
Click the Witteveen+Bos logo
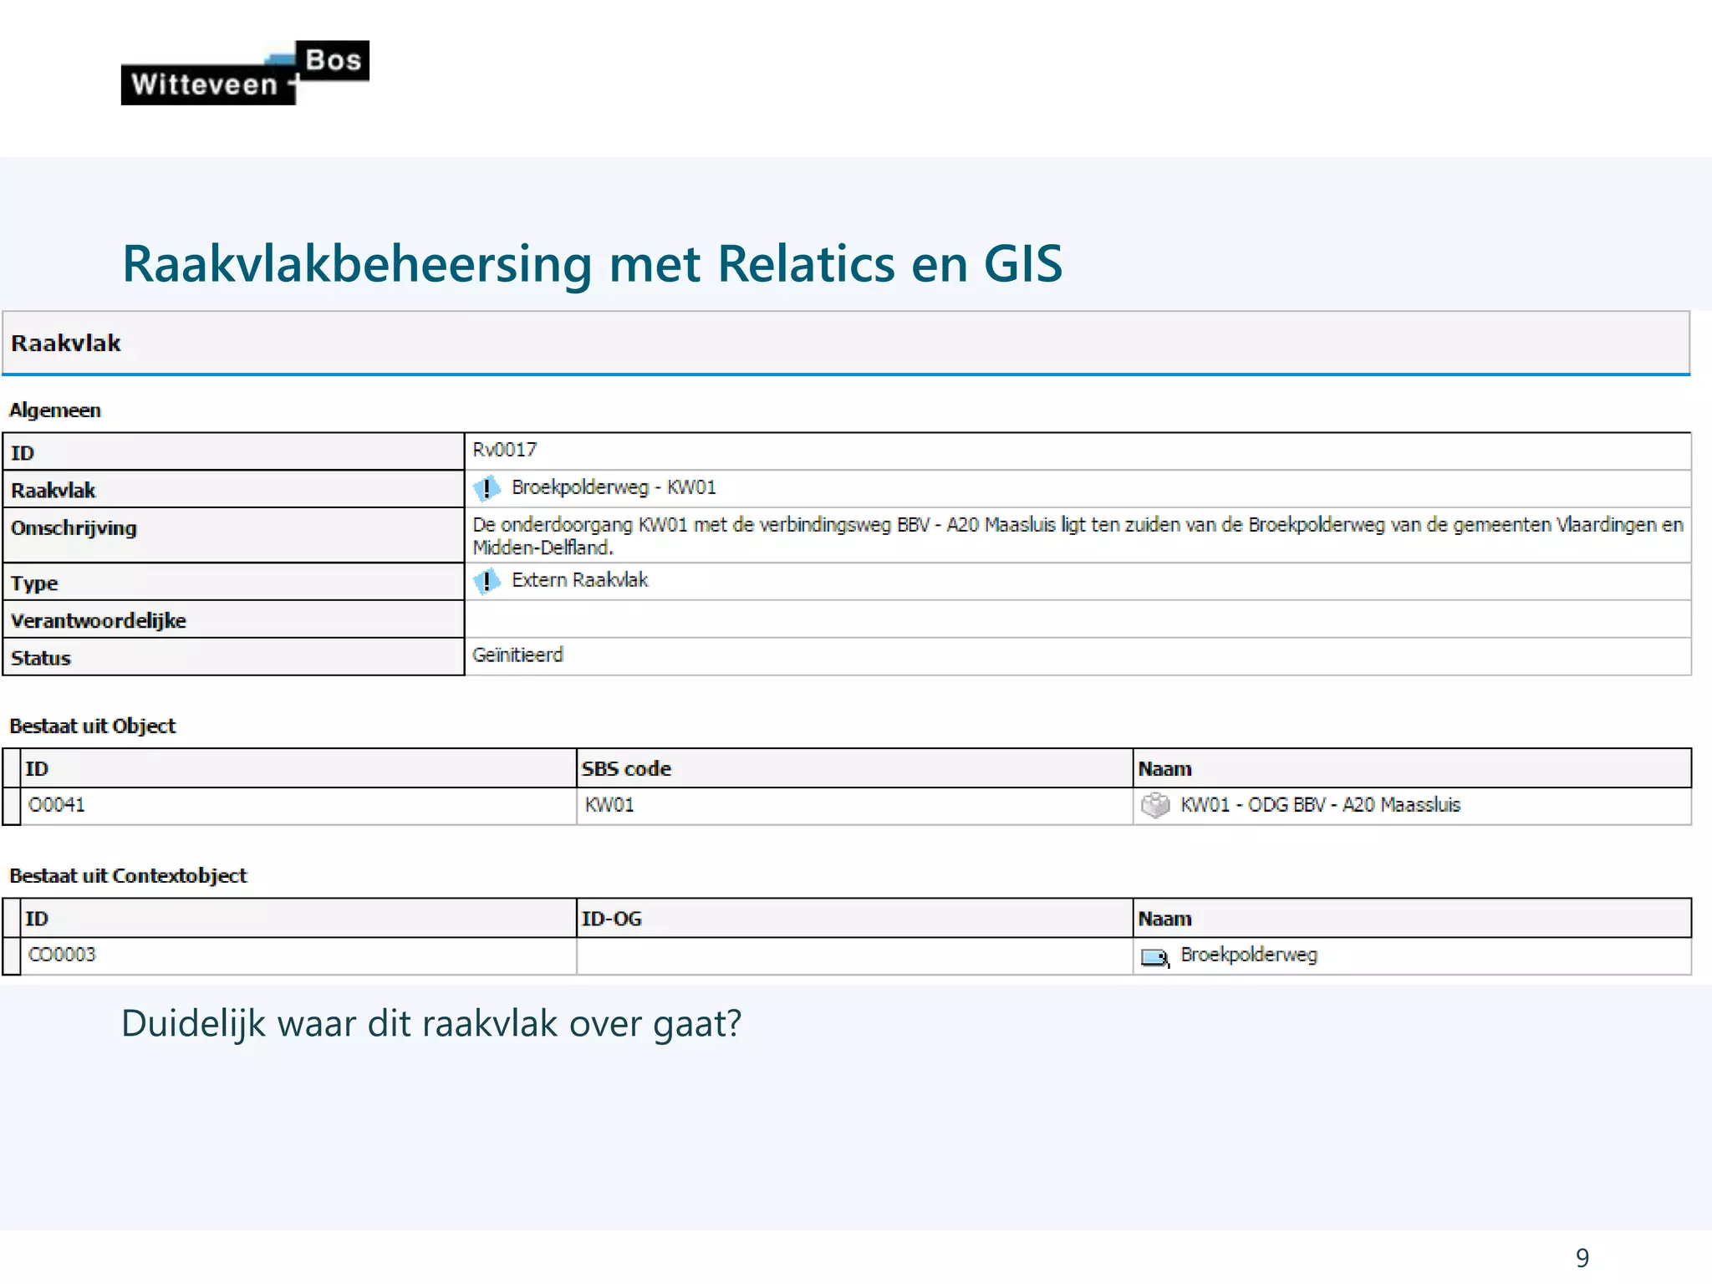point(245,73)
